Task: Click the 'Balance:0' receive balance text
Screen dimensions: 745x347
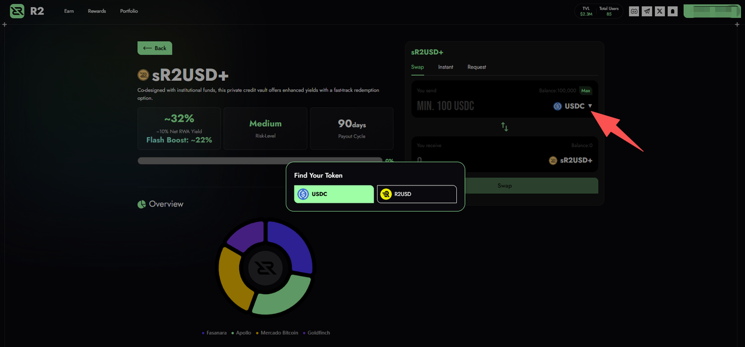Action: (582, 145)
